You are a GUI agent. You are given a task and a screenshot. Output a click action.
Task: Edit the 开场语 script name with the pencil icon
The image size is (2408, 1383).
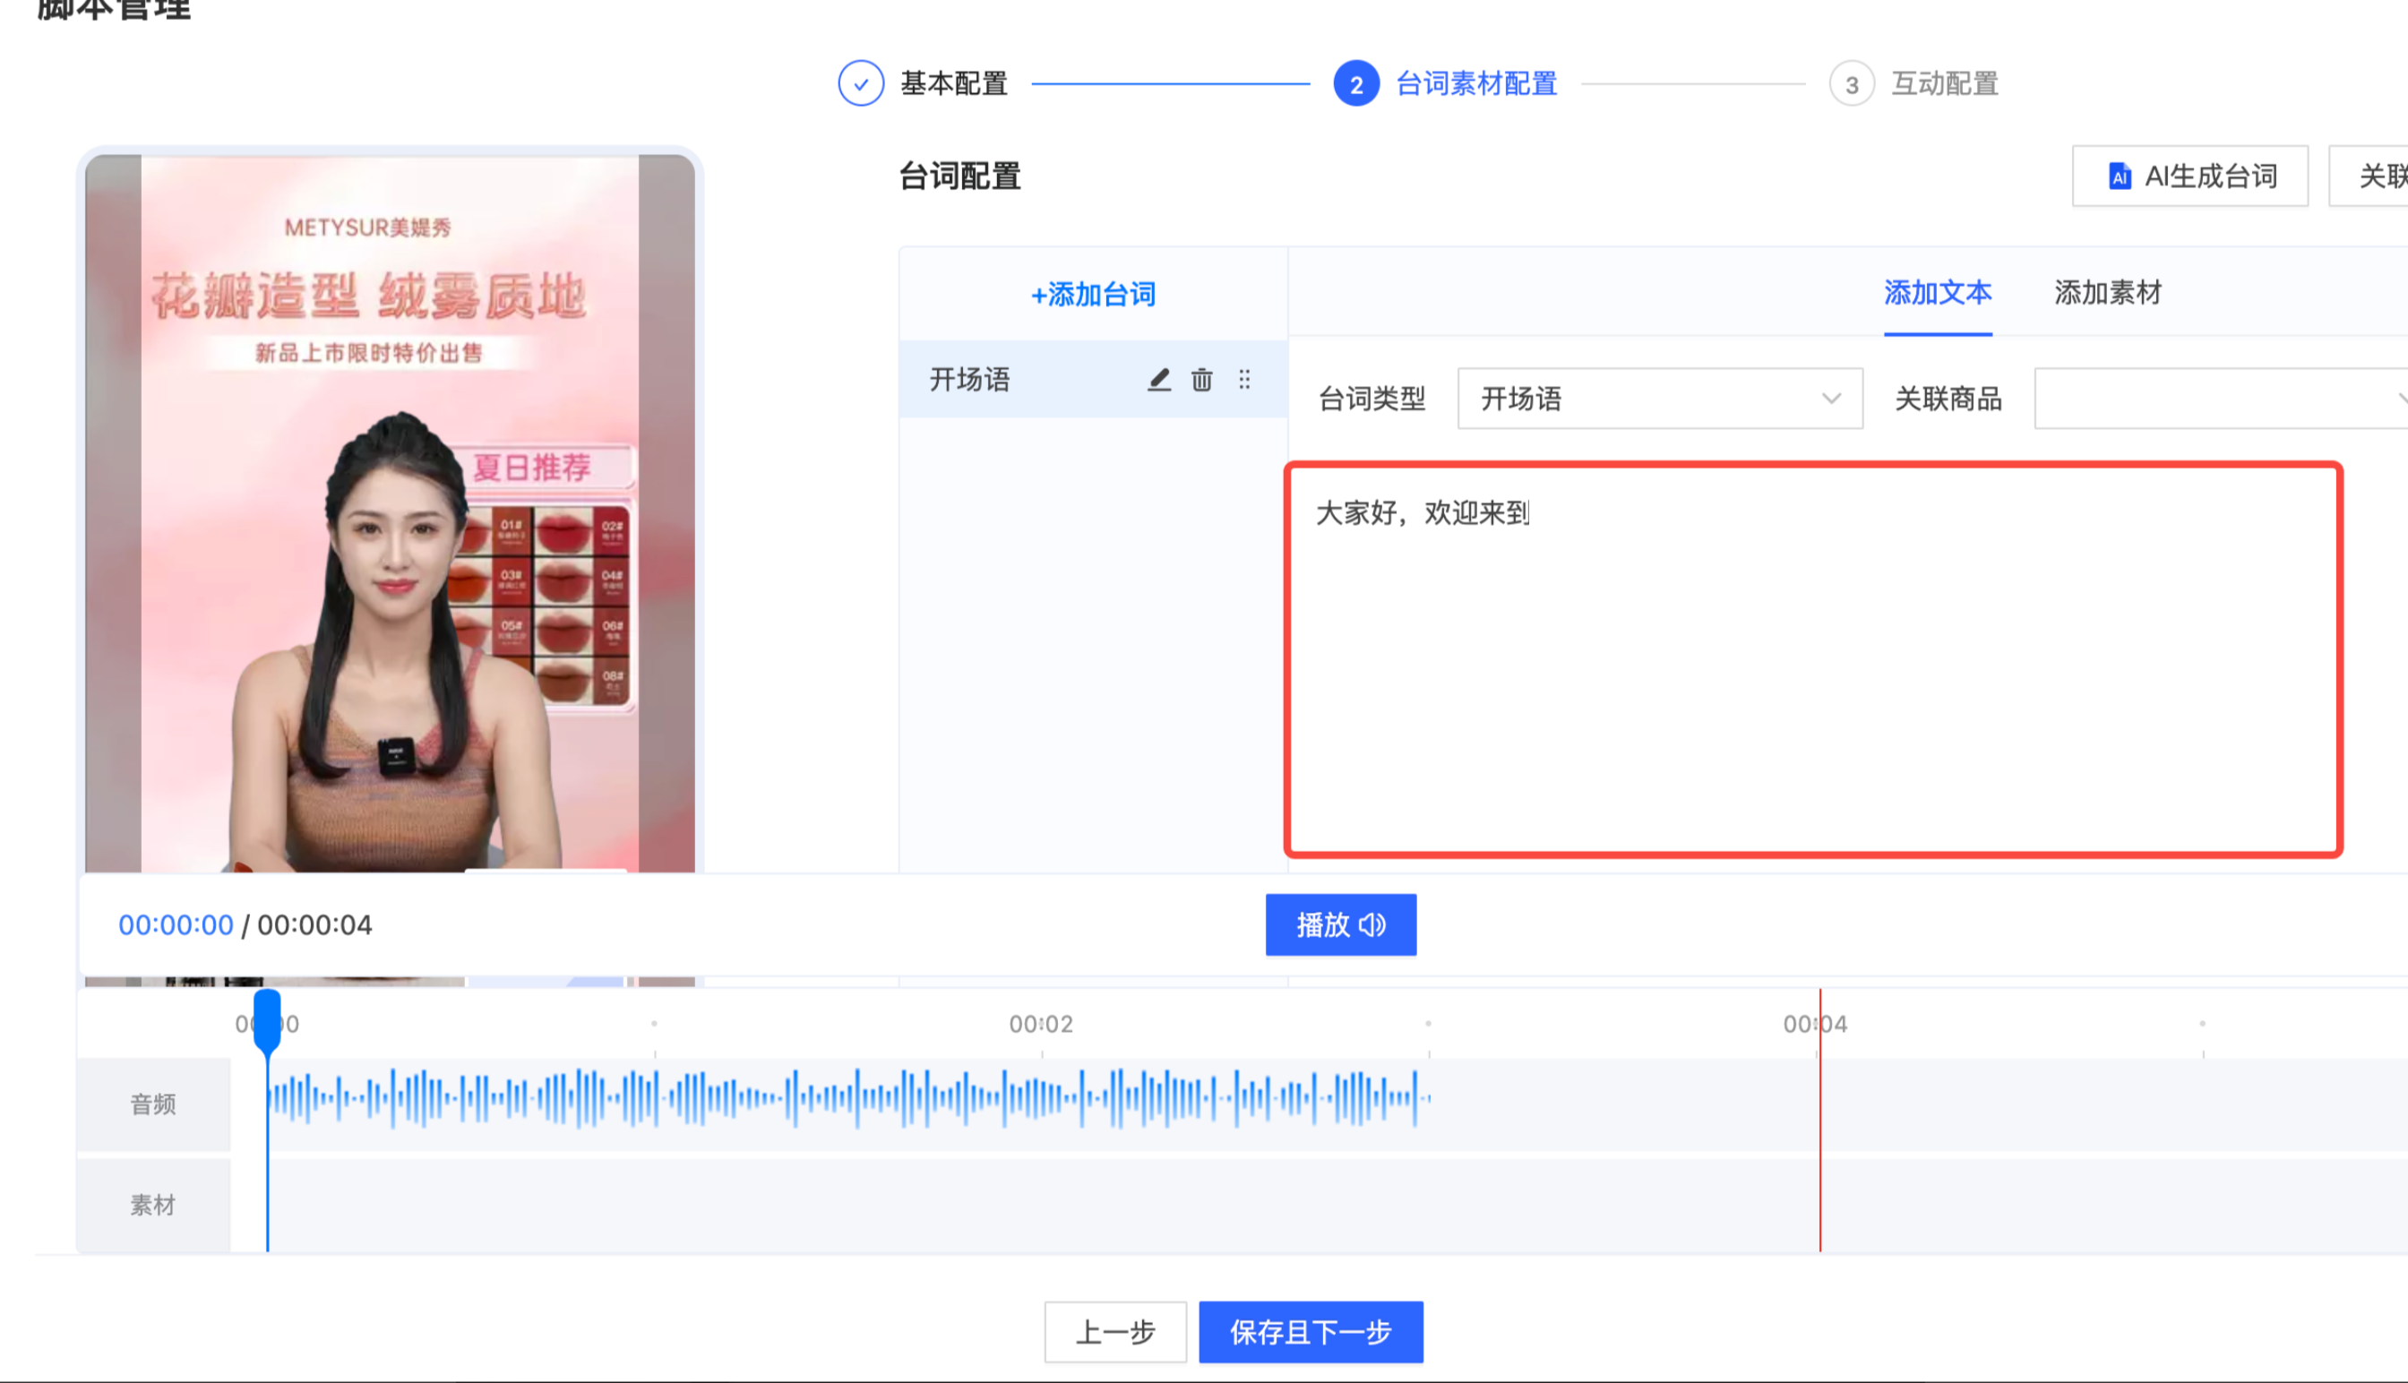point(1158,379)
